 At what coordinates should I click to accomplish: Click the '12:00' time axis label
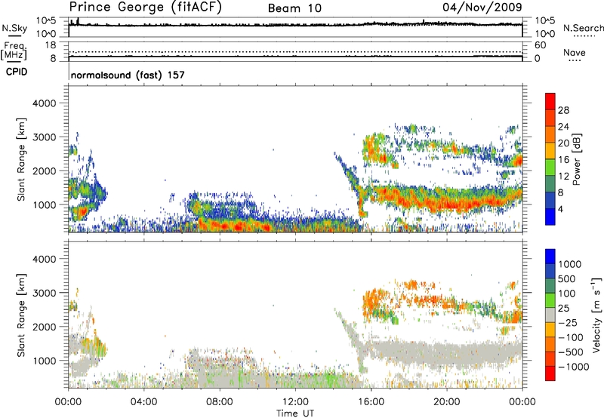tap(295, 402)
